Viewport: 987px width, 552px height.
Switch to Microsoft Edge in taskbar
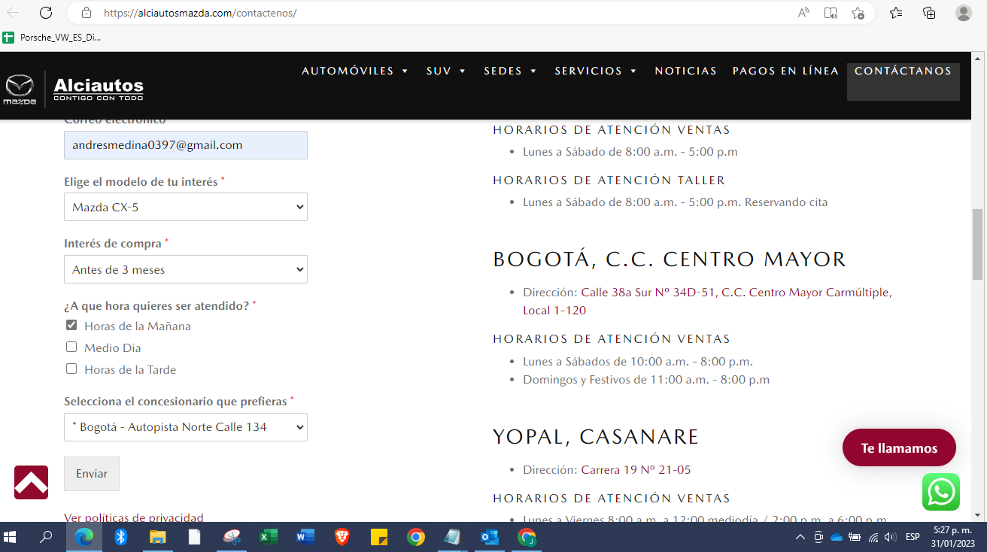pos(84,537)
